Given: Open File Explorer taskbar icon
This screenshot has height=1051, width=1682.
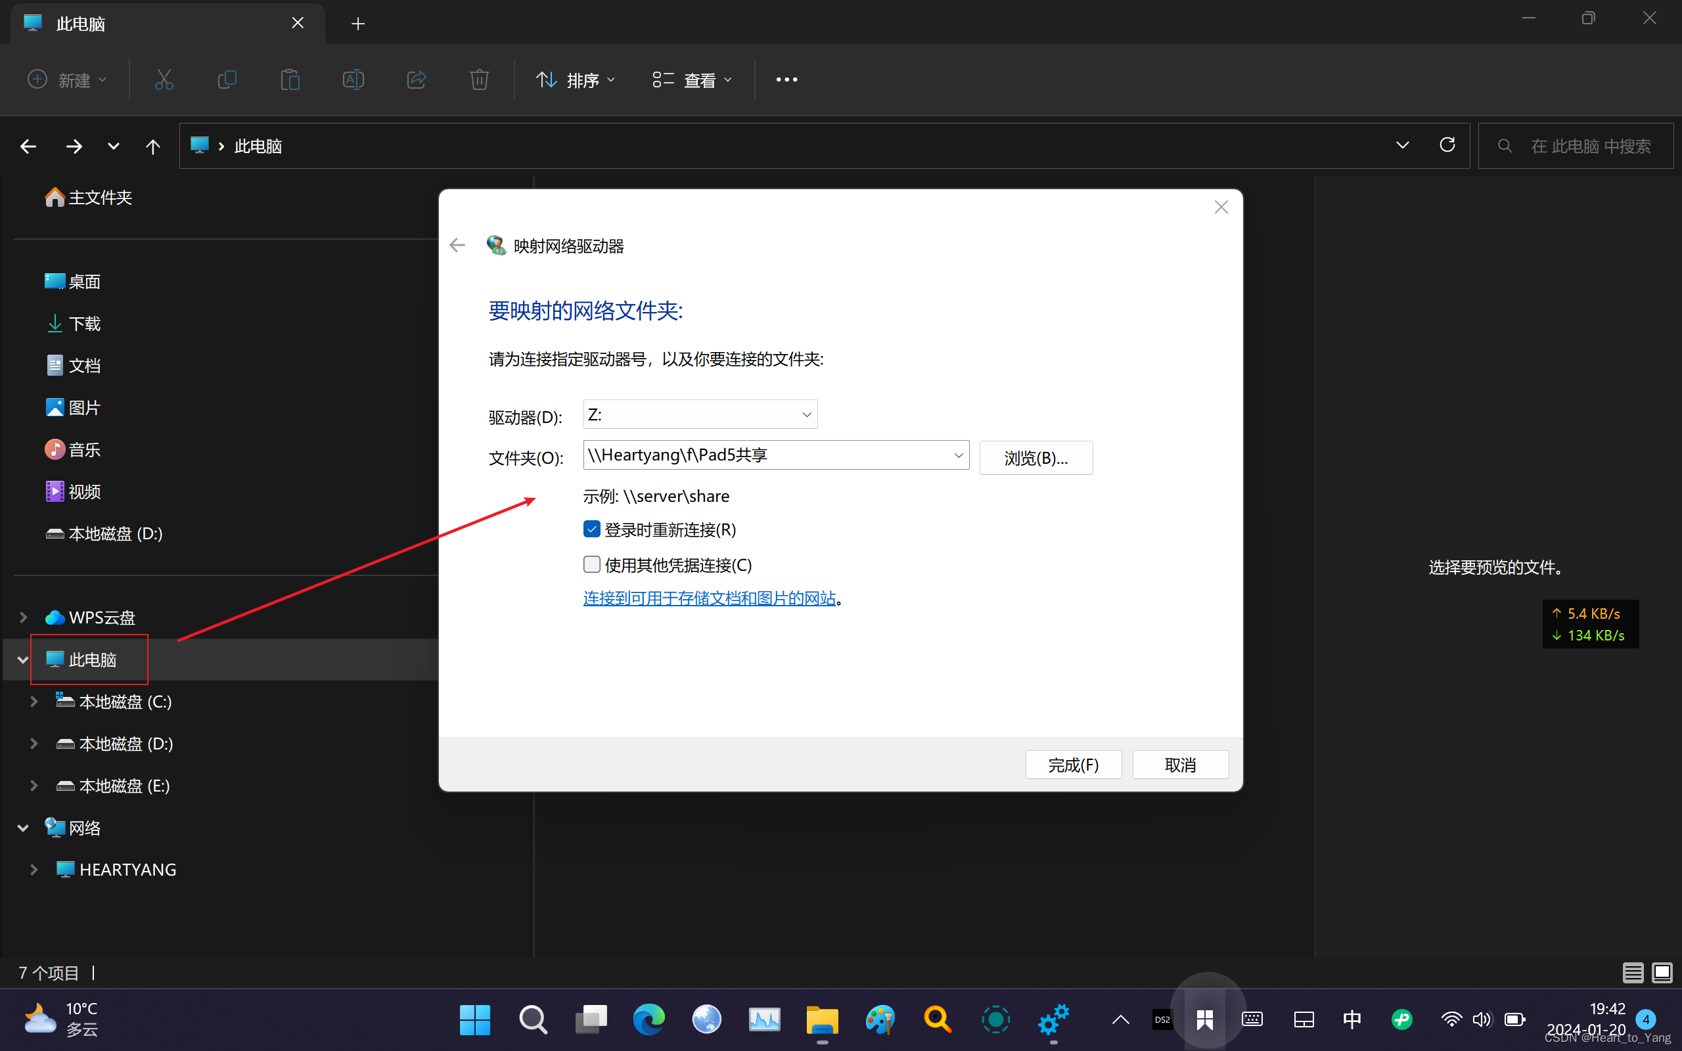Looking at the screenshot, I should (822, 1019).
